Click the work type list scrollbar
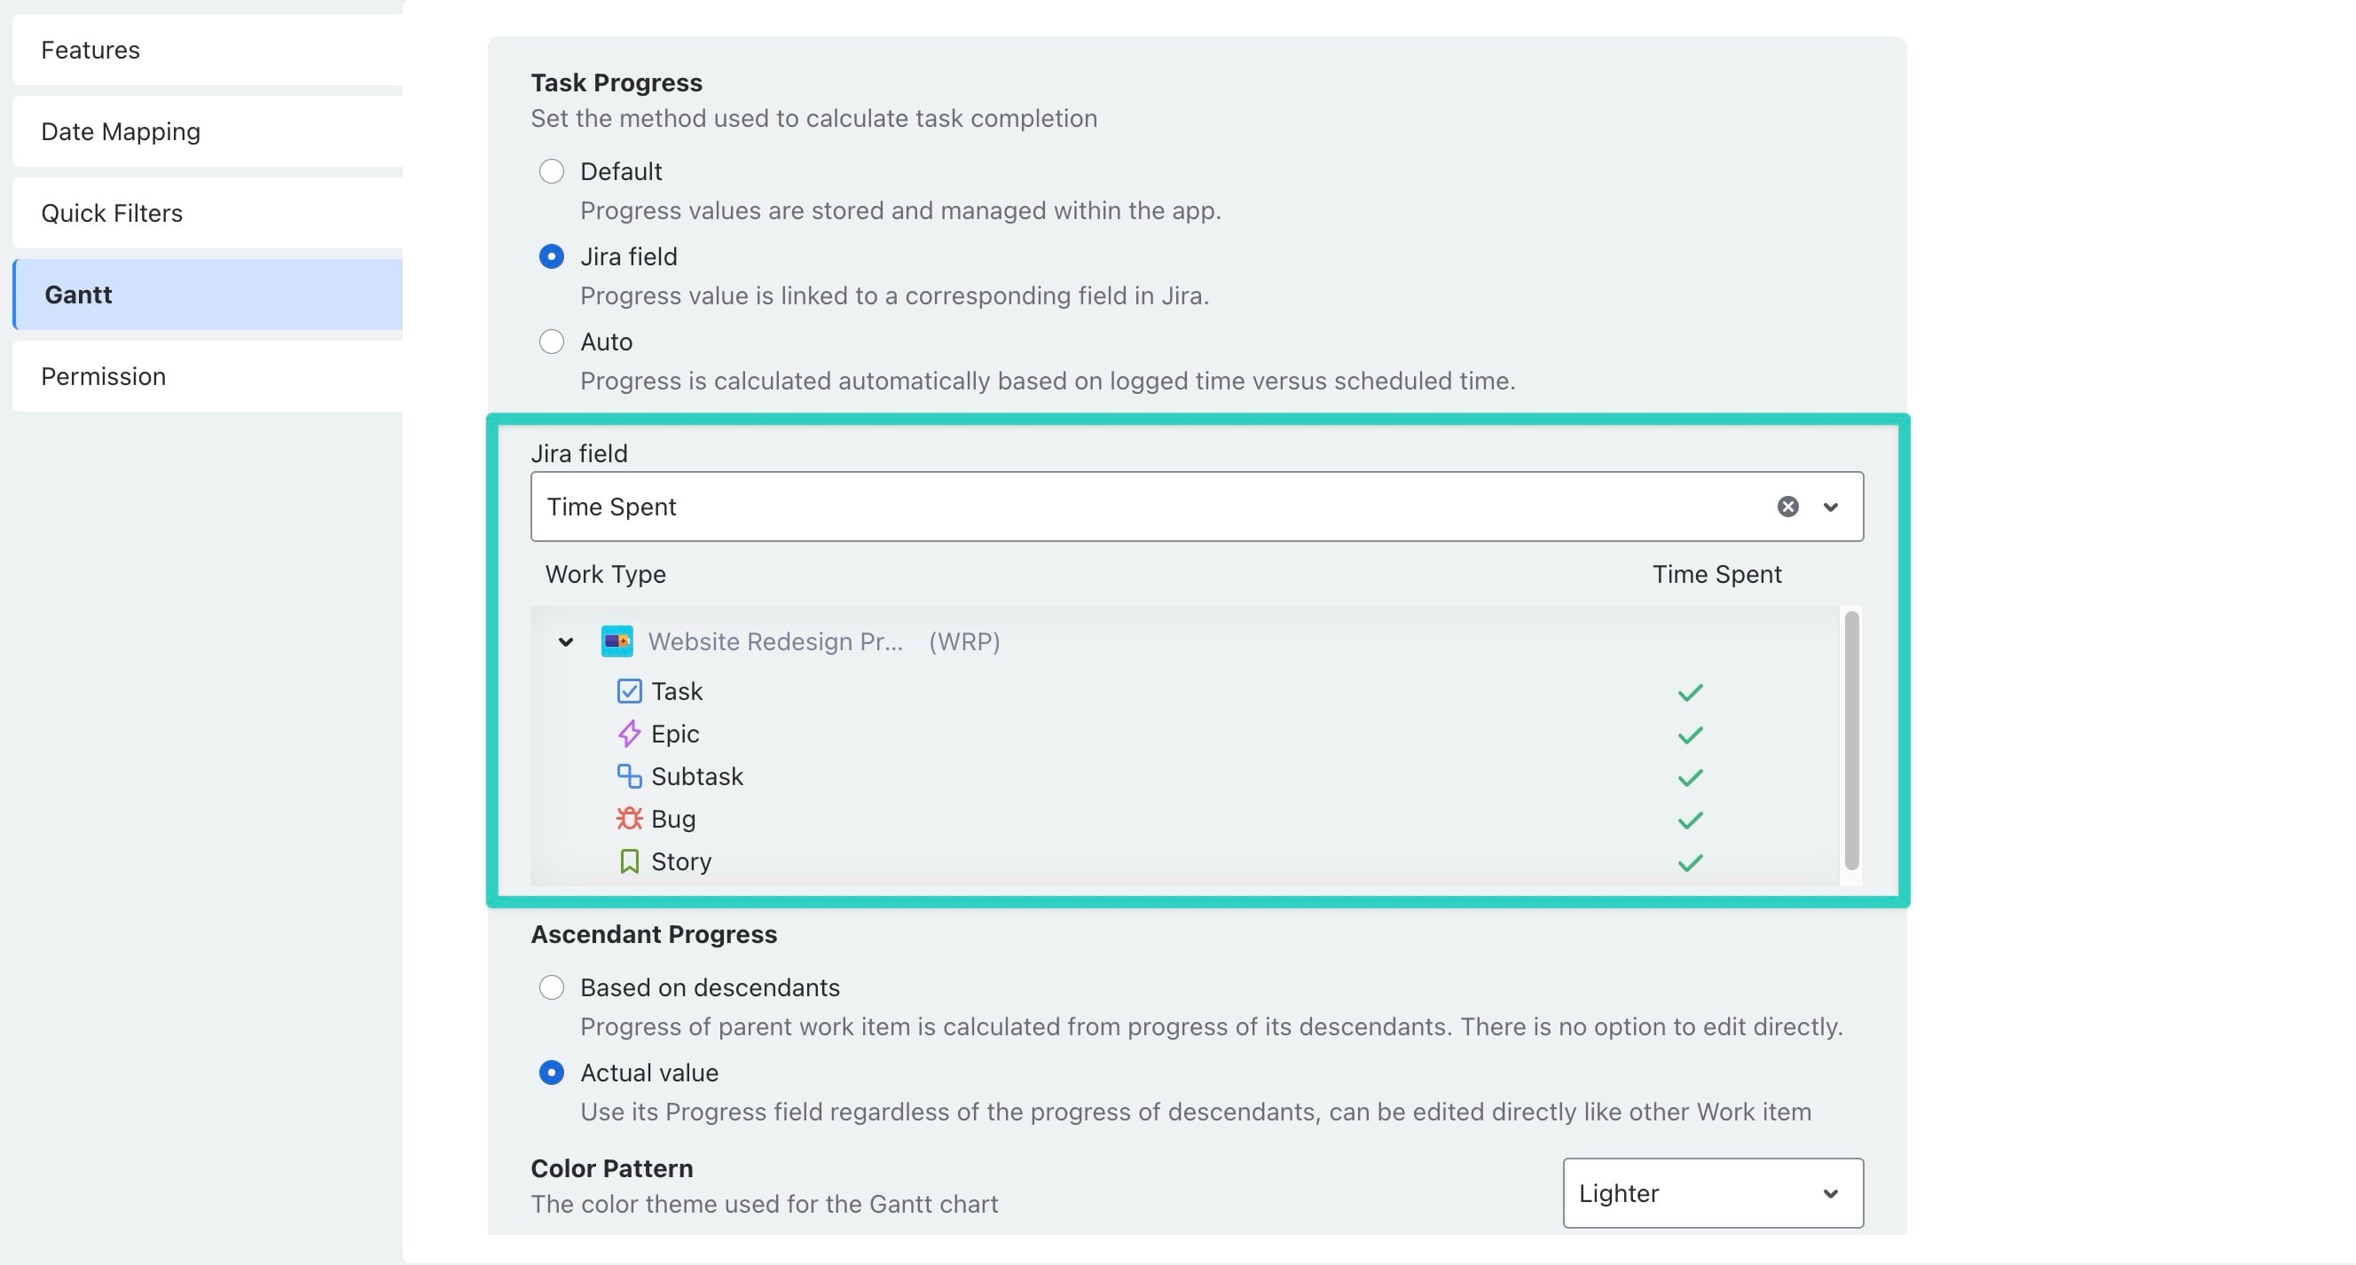The height and width of the screenshot is (1265, 2356). tap(1851, 740)
